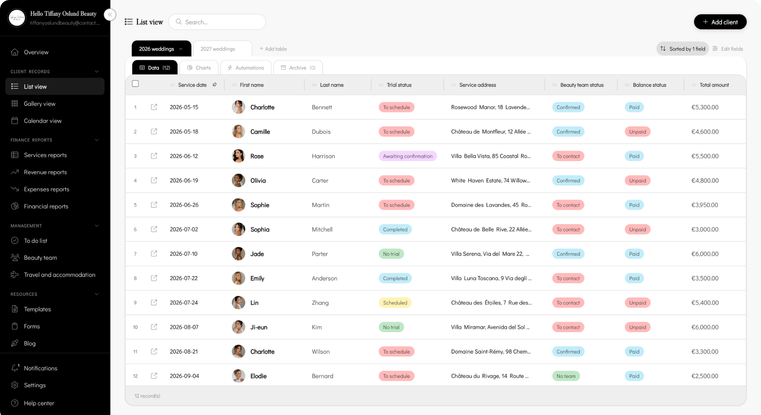Open Edit fields
The width and height of the screenshot is (761, 415).
click(x=728, y=49)
